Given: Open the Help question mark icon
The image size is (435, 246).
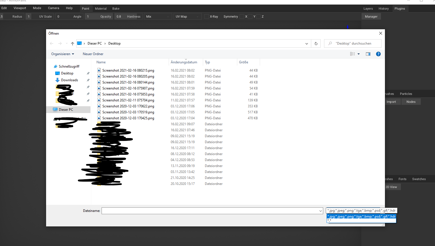Looking at the screenshot, I should coord(378,54).
